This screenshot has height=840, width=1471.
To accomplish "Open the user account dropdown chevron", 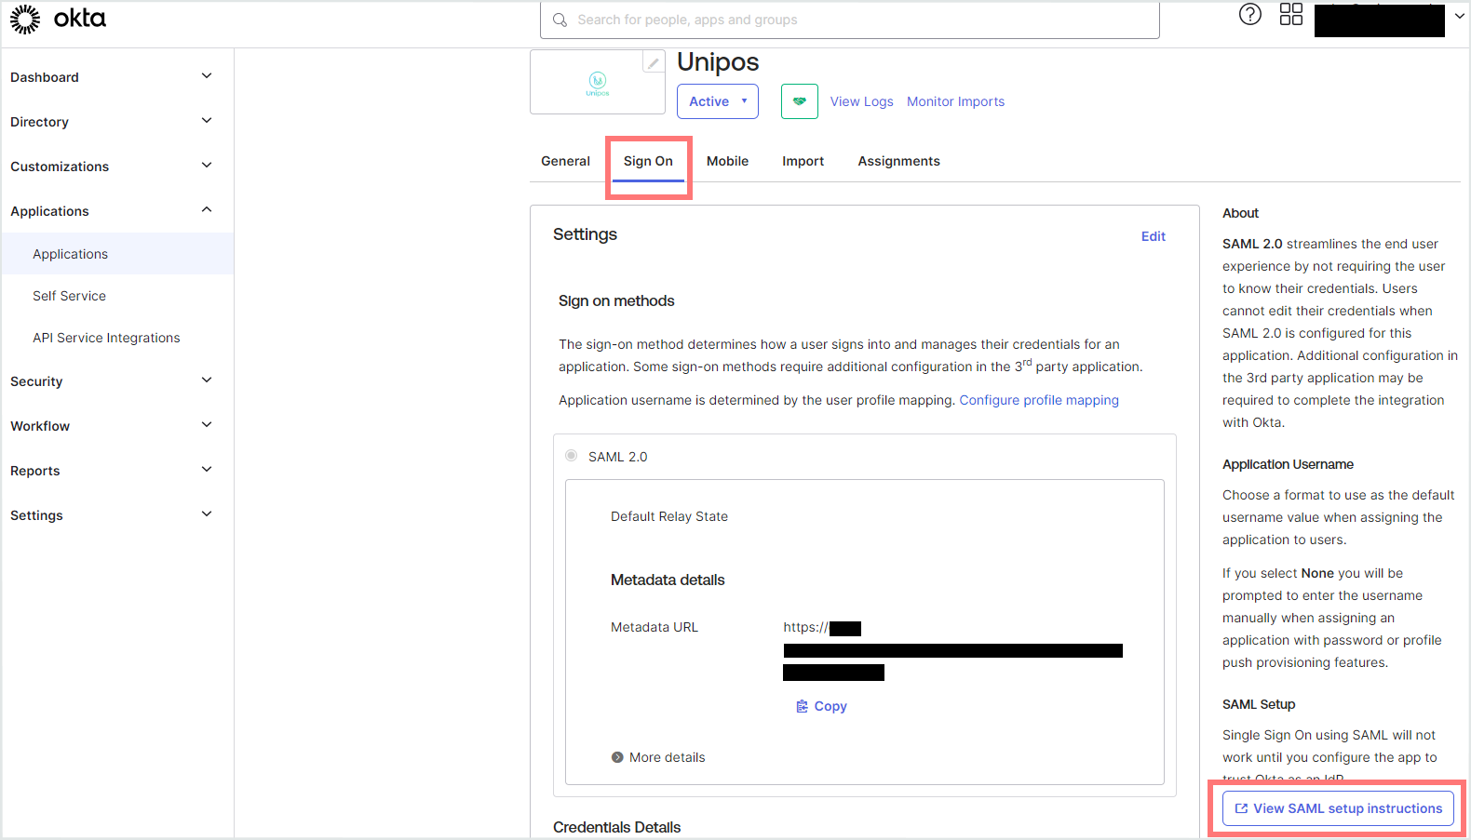I will coord(1460,16).
